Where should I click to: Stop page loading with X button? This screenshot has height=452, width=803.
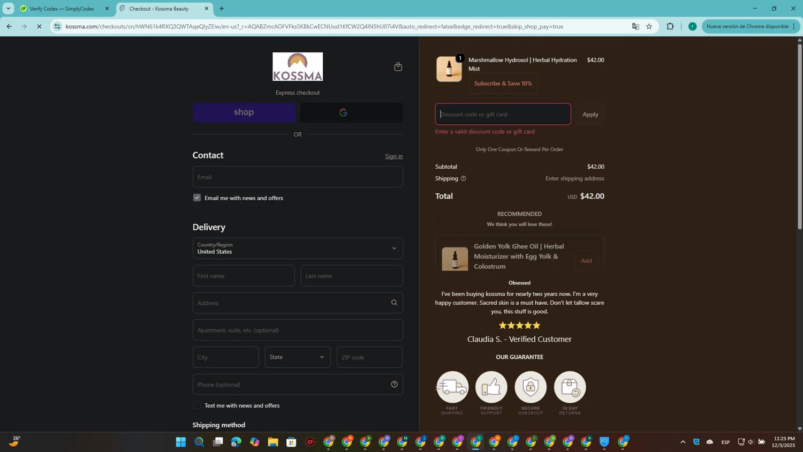(39, 26)
